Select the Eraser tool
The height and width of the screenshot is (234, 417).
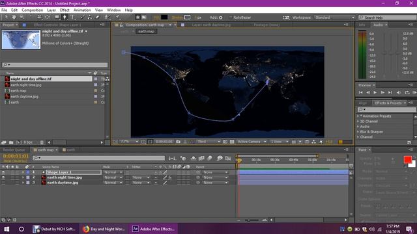(97, 18)
